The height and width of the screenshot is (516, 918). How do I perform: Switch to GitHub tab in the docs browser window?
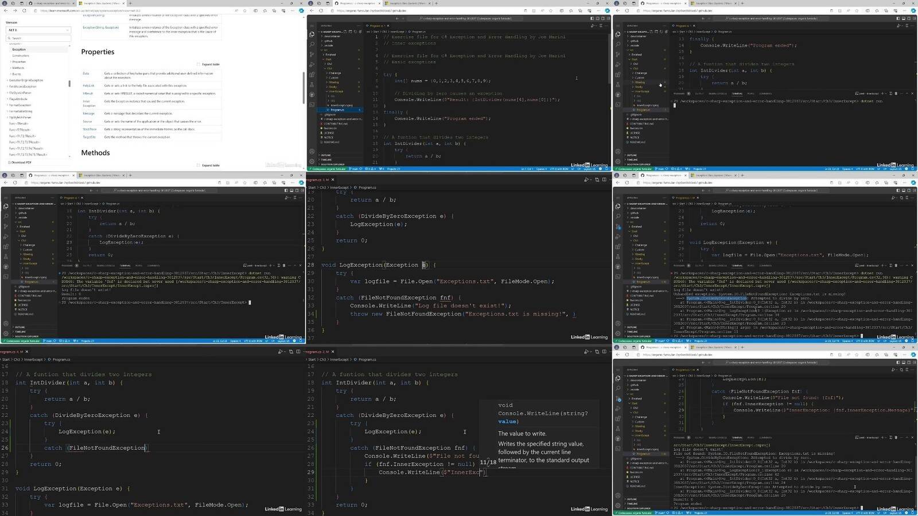click(x=50, y=3)
